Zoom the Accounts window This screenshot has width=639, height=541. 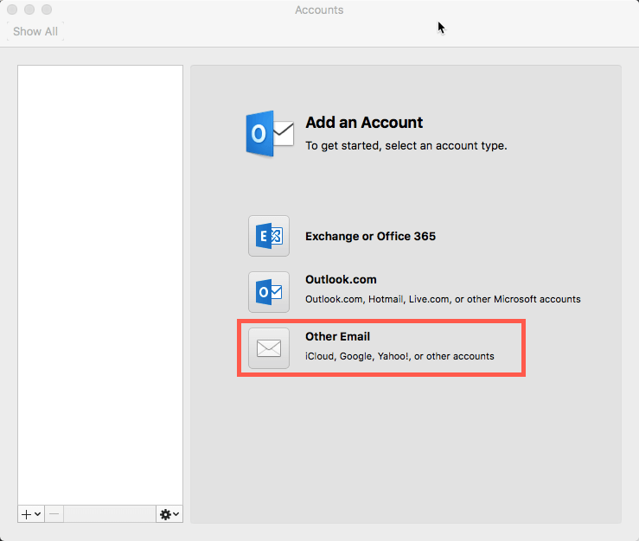[47, 10]
